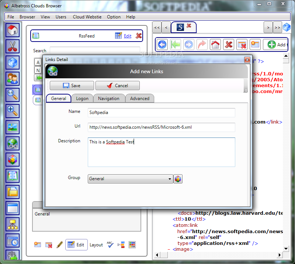Viewport: 295px width, 264px height.
Task: Click the vertical scrollbar down arrow in browser pane
Action: [286, 249]
